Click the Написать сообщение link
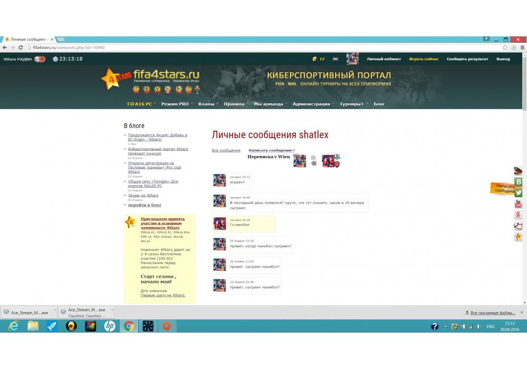The image size is (527, 369). 270,151
